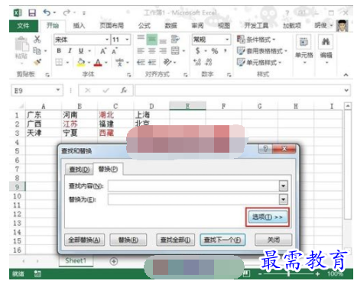Click the insert function fx icon
This screenshot has height=284, width=354.
coord(124,90)
